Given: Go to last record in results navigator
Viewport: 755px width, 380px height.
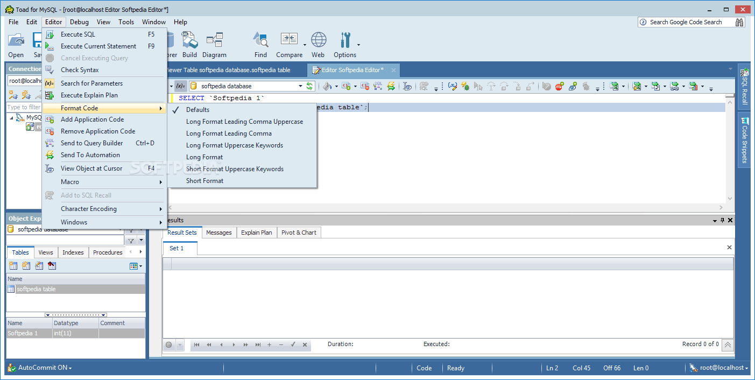Looking at the screenshot, I should pos(258,344).
